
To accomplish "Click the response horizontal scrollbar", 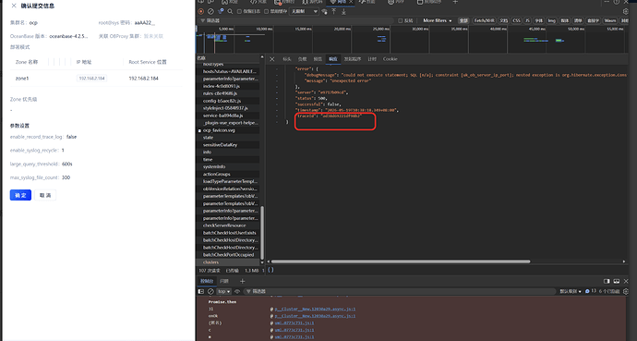I will (401, 262).
